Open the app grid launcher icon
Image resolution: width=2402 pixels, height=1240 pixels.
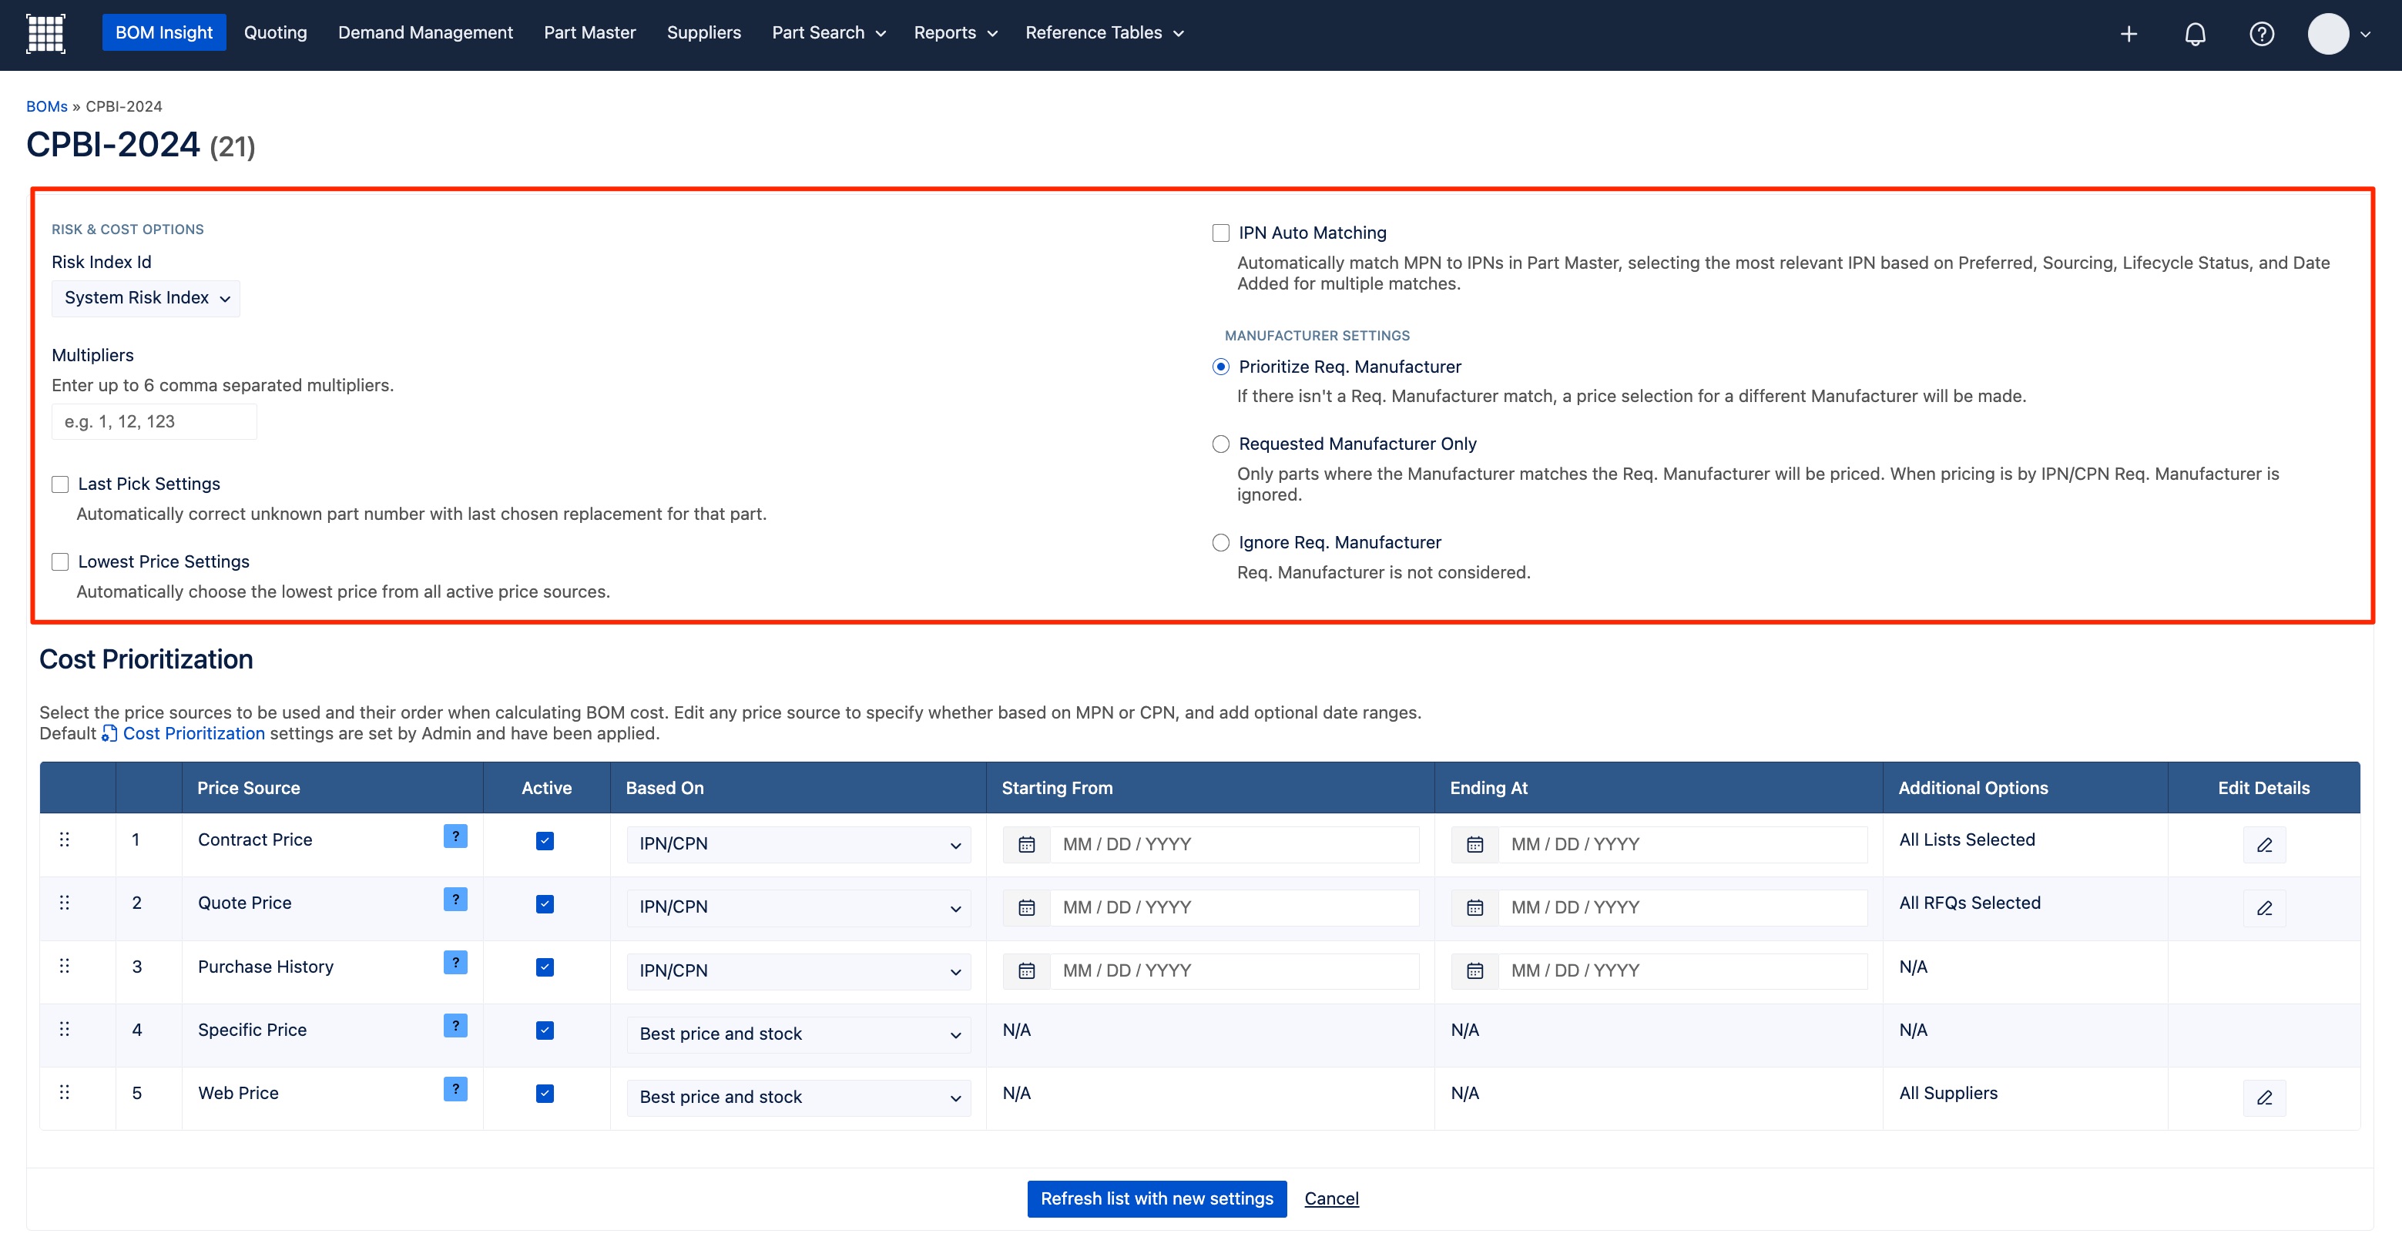click(x=45, y=34)
